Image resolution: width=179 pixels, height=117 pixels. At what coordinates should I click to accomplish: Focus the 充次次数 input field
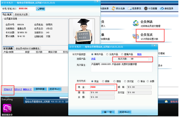(x=139, y=59)
